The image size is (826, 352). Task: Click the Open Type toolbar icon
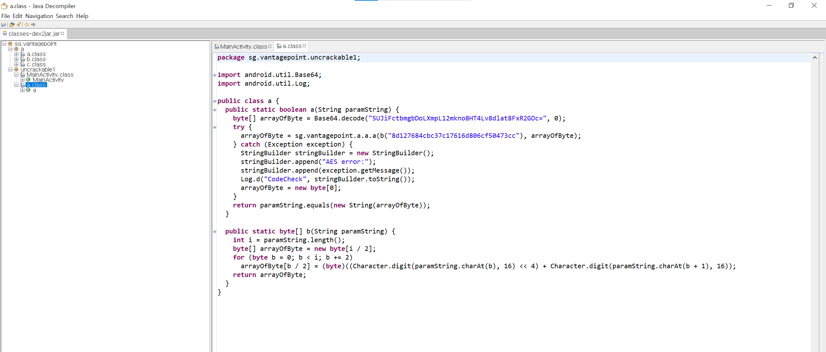click(12, 24)
